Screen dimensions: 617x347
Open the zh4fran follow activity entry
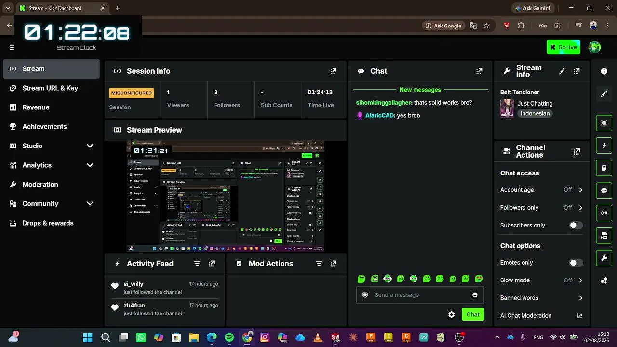click(x=165, y=309)
